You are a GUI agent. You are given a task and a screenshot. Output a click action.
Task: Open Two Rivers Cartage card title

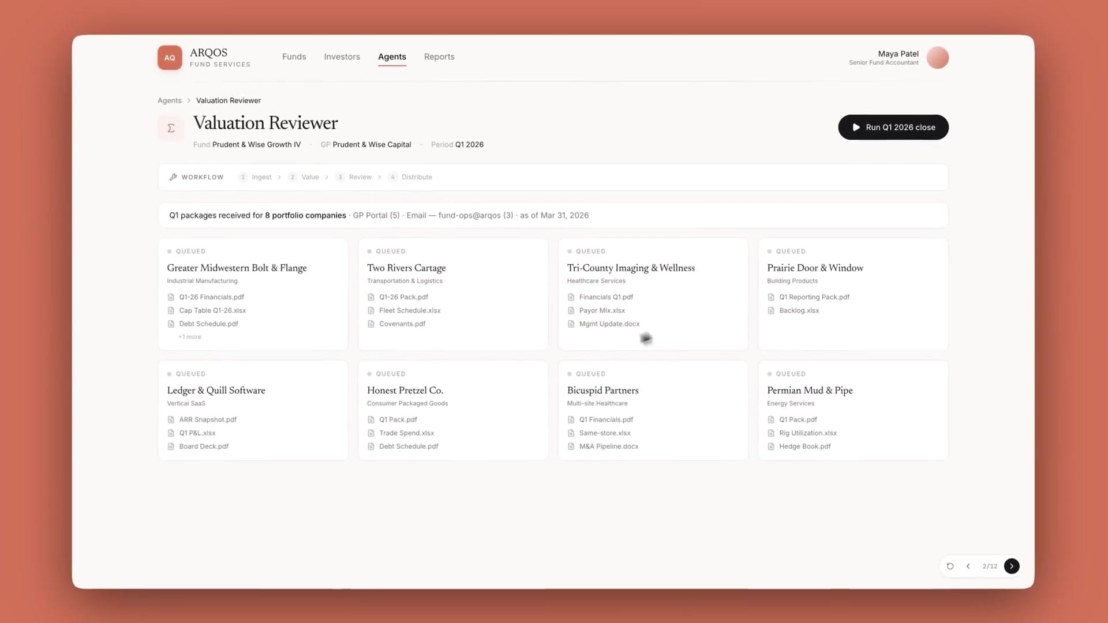(406, 268)
